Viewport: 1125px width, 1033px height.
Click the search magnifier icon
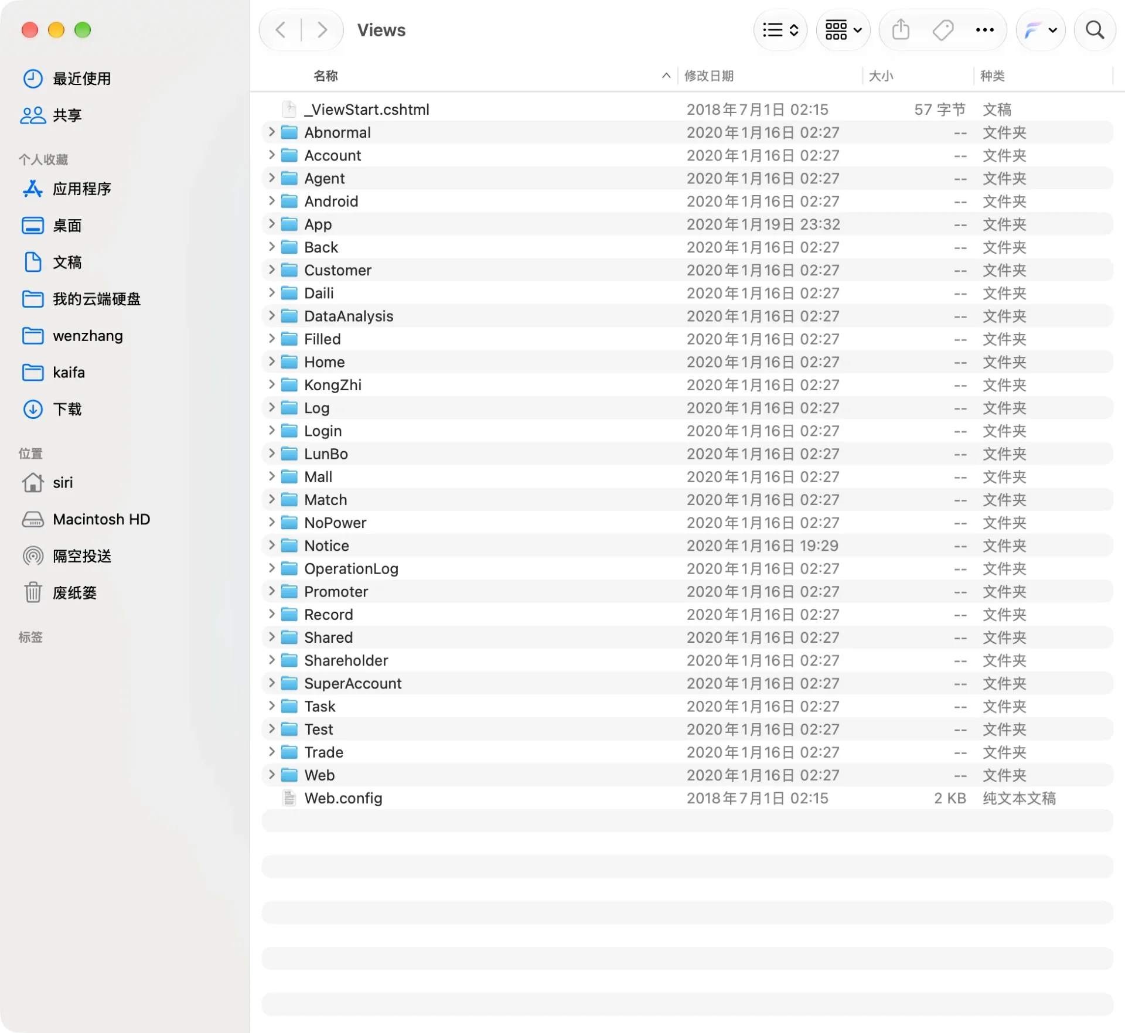1095,30
